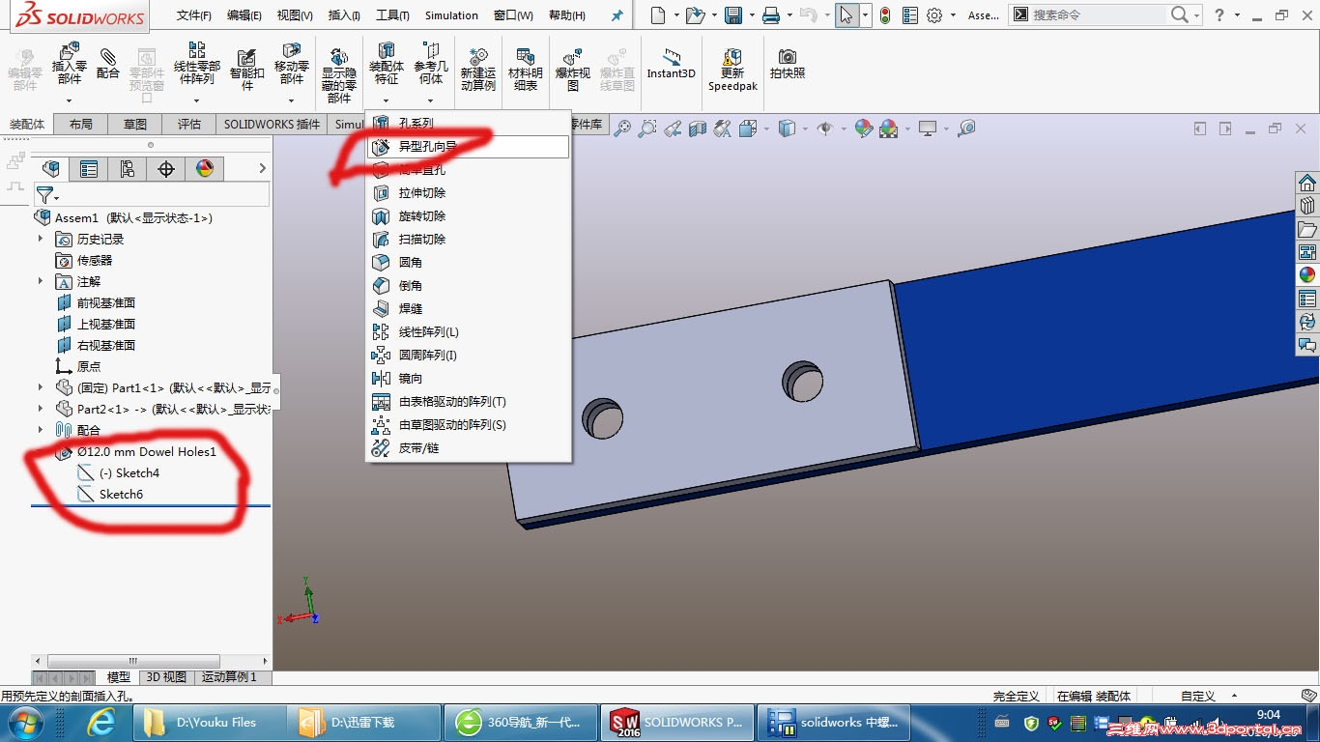The width and height of the screenshot is (1320, 742).
Task: Toggle the Instant3D button
Action: [x=672, y=64]
